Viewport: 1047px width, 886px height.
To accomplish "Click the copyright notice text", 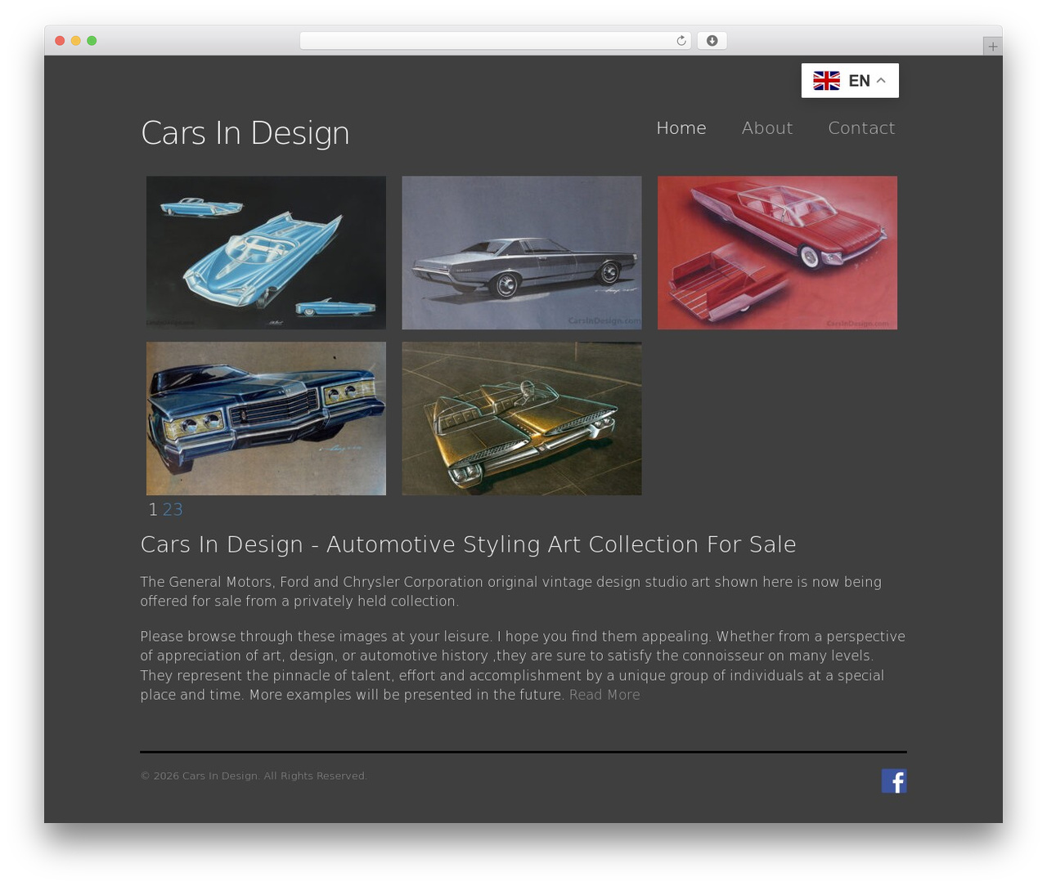I will (x=254, y=776).
